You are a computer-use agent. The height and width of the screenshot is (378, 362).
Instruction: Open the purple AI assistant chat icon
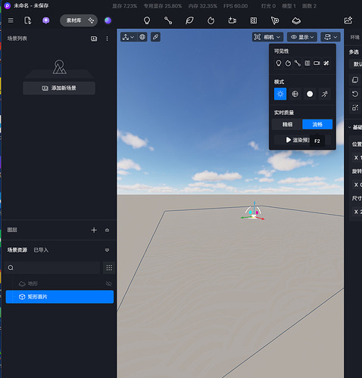[x=45, y=20]
